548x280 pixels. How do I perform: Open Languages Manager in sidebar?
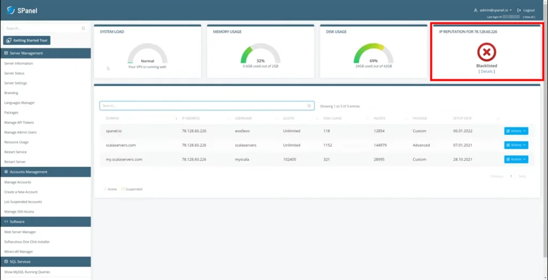tap(19, 103)
